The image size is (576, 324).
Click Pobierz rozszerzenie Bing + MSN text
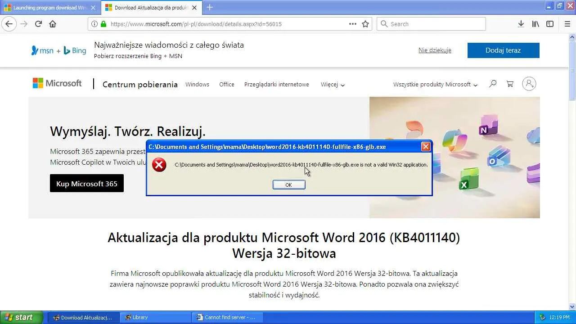[x=138, y=56]
